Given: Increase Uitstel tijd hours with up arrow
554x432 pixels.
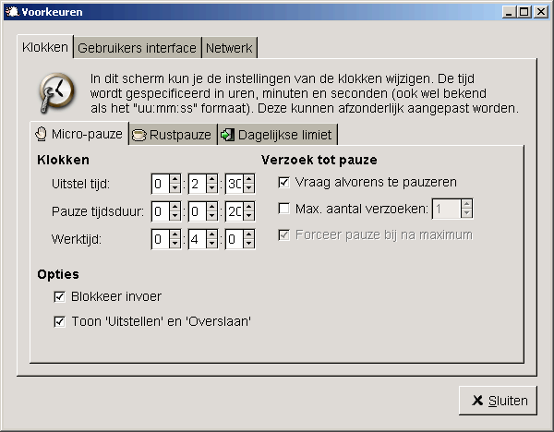Looking at the screenshot, I should click(x=175, y=179).
